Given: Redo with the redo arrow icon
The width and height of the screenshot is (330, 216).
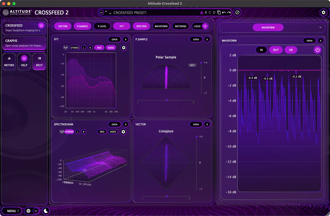Looking at the screenshot, I should click(229, 12).
